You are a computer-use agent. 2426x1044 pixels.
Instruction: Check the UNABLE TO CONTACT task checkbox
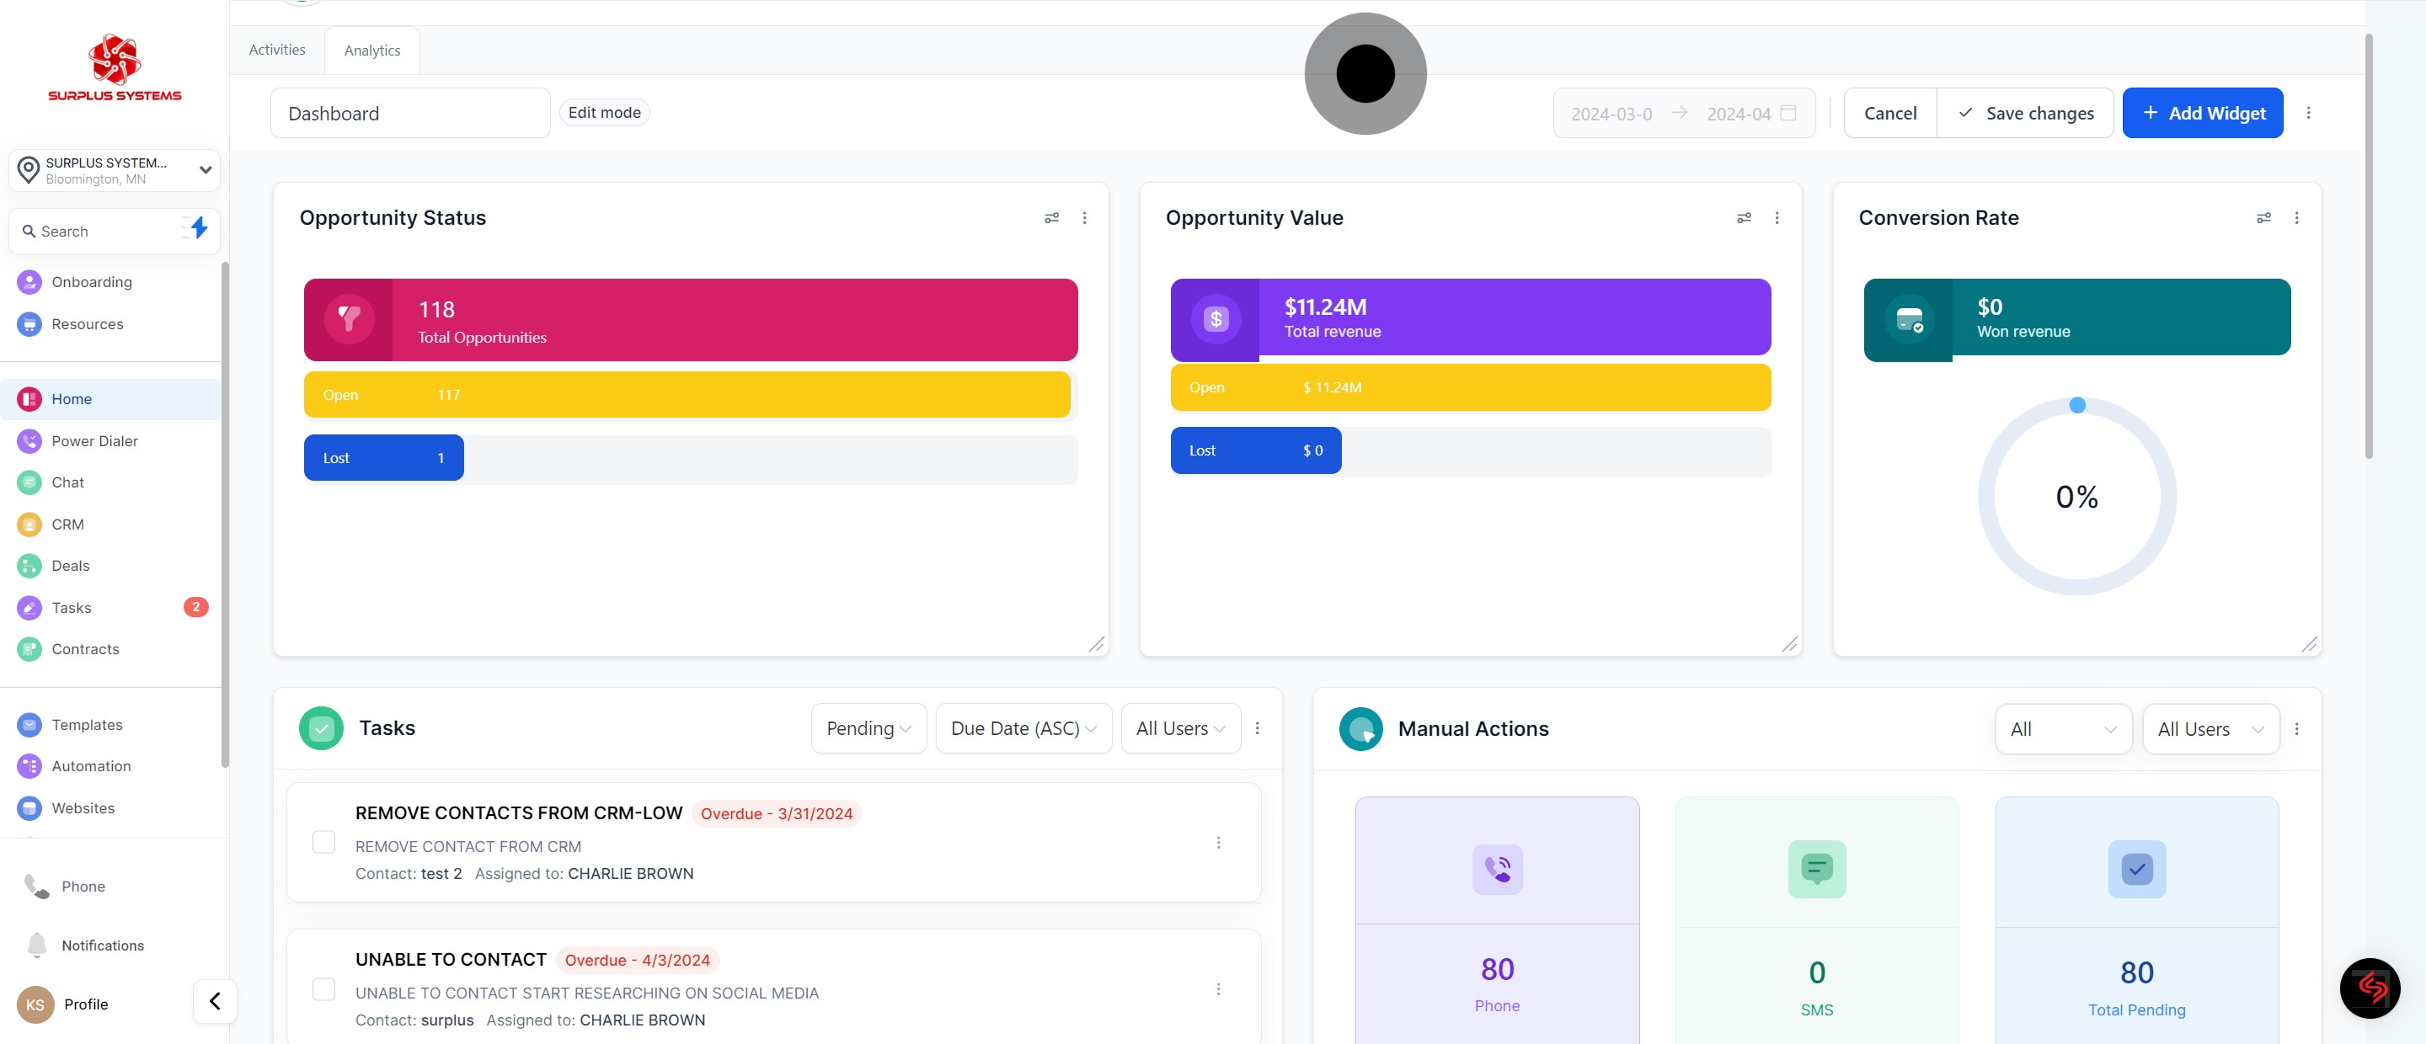pos(323,988)
